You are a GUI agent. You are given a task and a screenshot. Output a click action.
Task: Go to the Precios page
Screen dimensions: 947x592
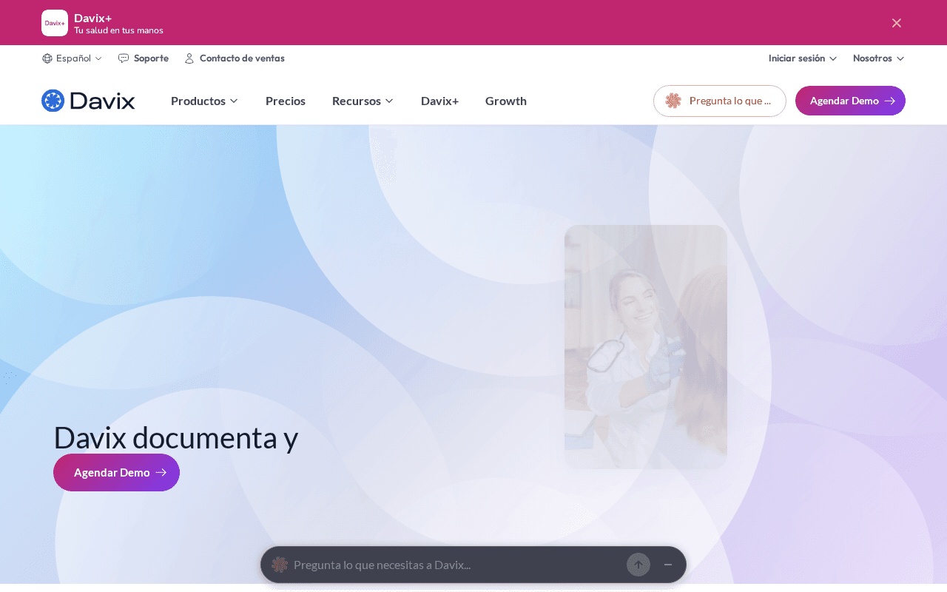pyautogui.click(x=286, y=101)
